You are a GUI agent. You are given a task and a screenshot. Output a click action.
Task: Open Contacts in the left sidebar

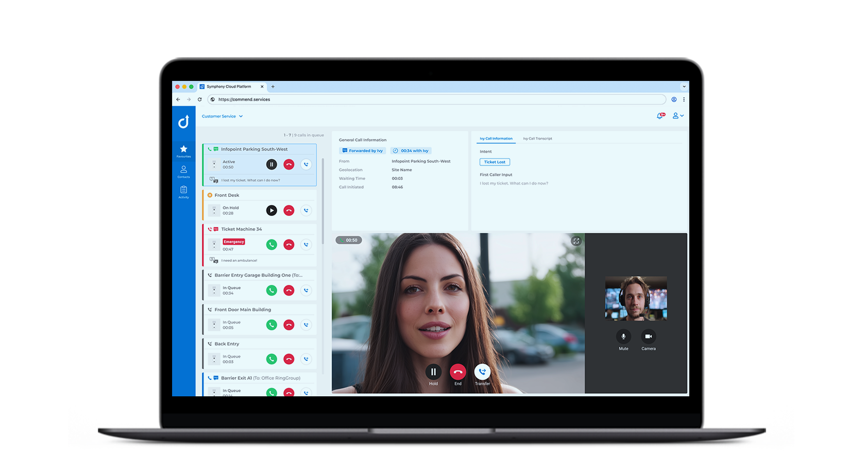pyautogui.click(x=183, y=171)
